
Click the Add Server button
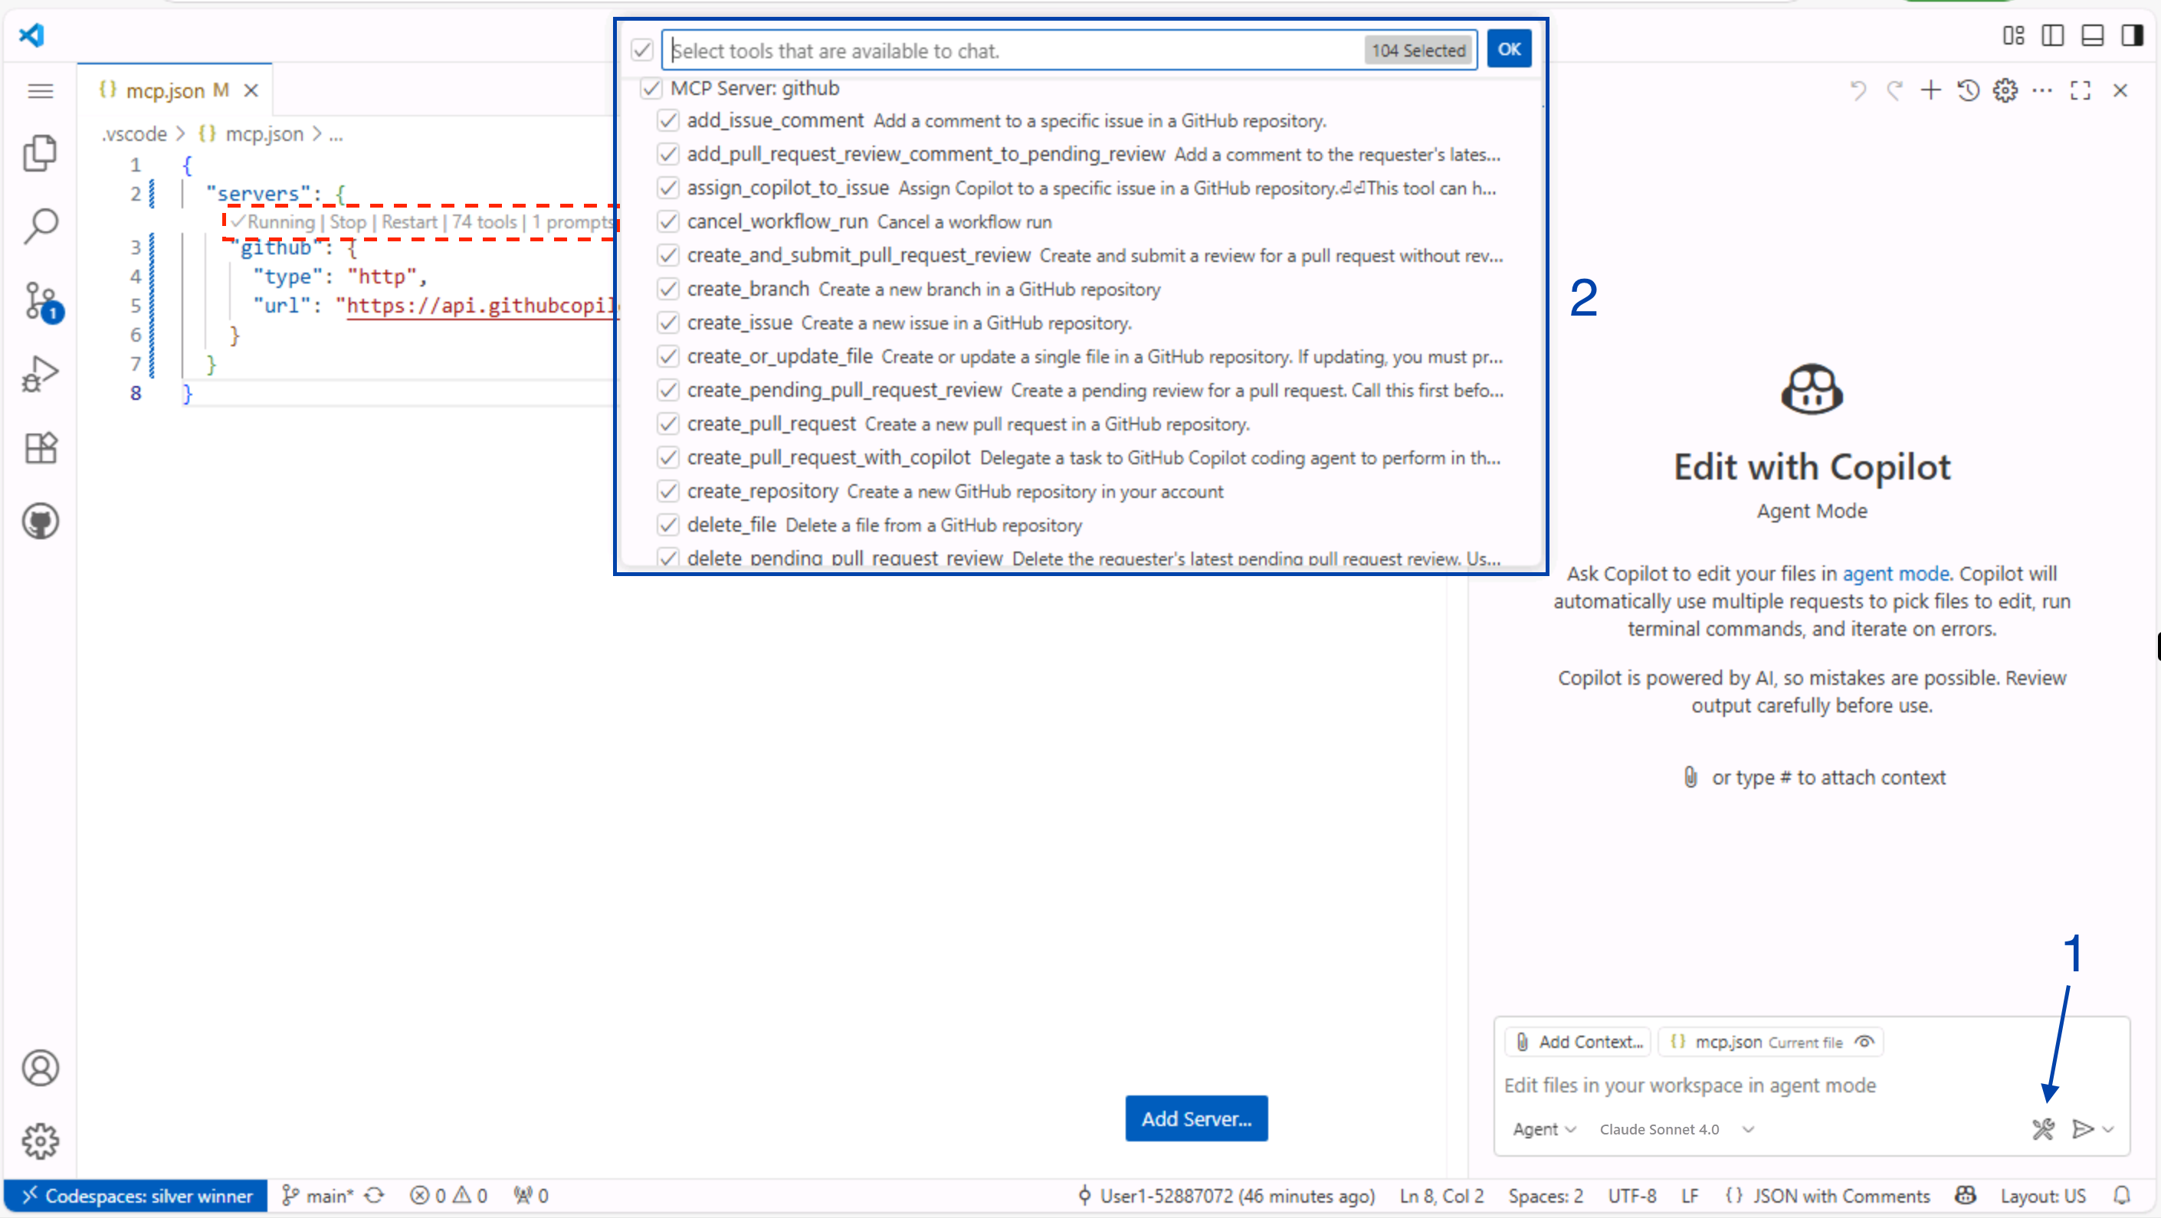pos(1196,1118)
